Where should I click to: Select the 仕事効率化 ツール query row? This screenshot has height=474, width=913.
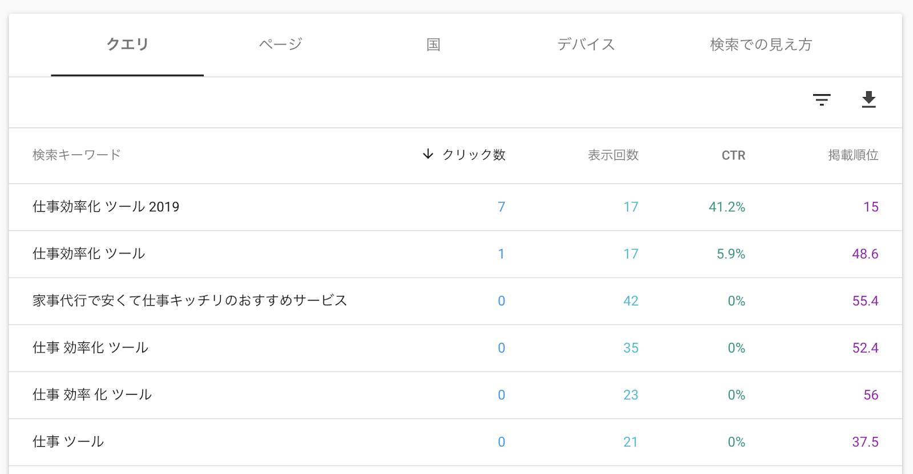pos(89,254)
